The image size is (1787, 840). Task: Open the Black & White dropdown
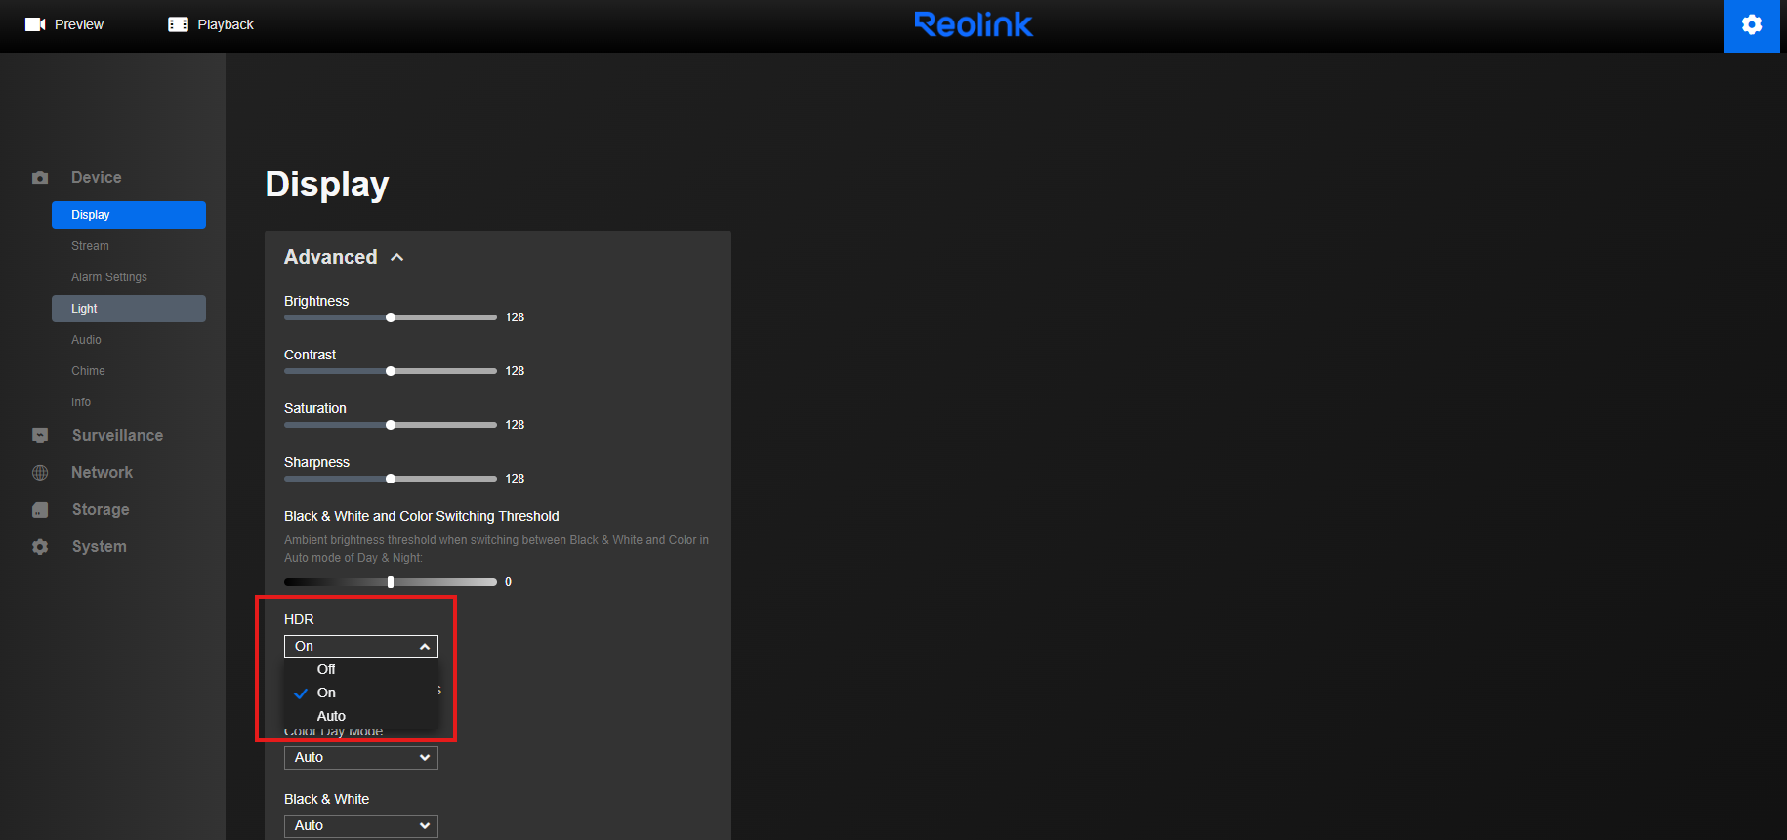[360, 825]
